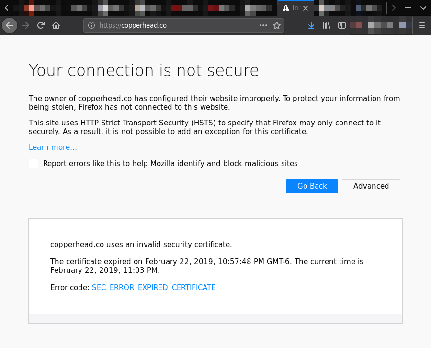The height and width of the screenshot is (348, 431).
Task: Select the 'Your connection is not secure' heading
Action: point(144,70)
